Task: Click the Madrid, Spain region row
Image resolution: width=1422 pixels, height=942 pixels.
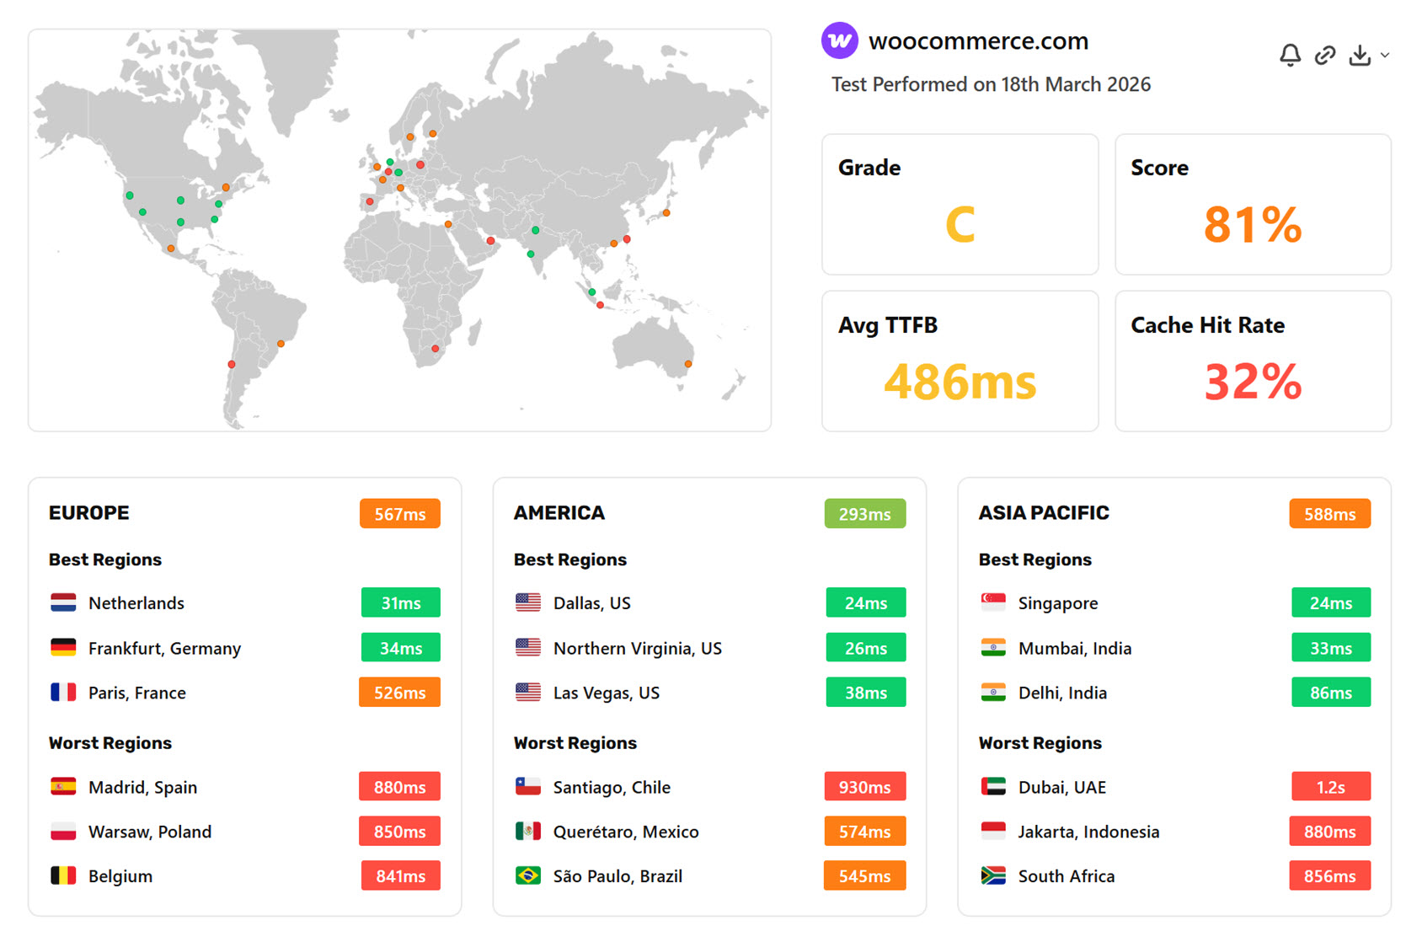Action: click(x=244, y=787)
